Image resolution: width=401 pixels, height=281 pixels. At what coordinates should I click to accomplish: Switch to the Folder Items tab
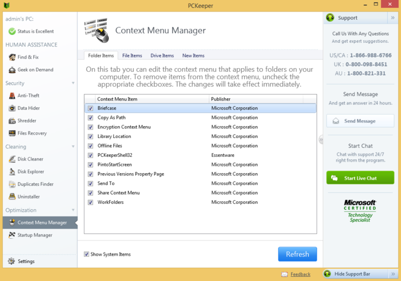(x=101, y=55)
